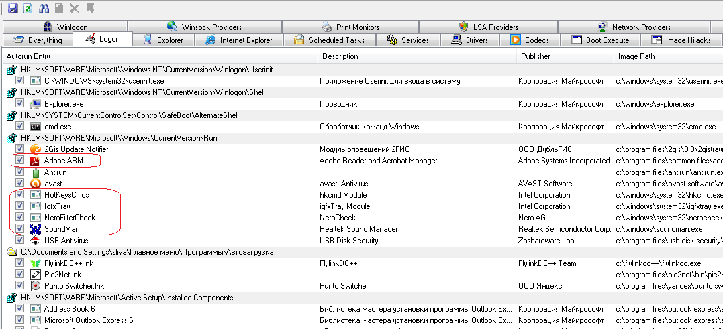Viewport: 723px width, 329px height.
Task: Click the SoundMan entry icon
Action: point(36,229)
